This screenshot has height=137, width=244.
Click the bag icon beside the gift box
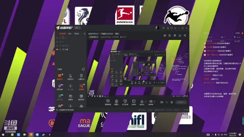point(170,35)
